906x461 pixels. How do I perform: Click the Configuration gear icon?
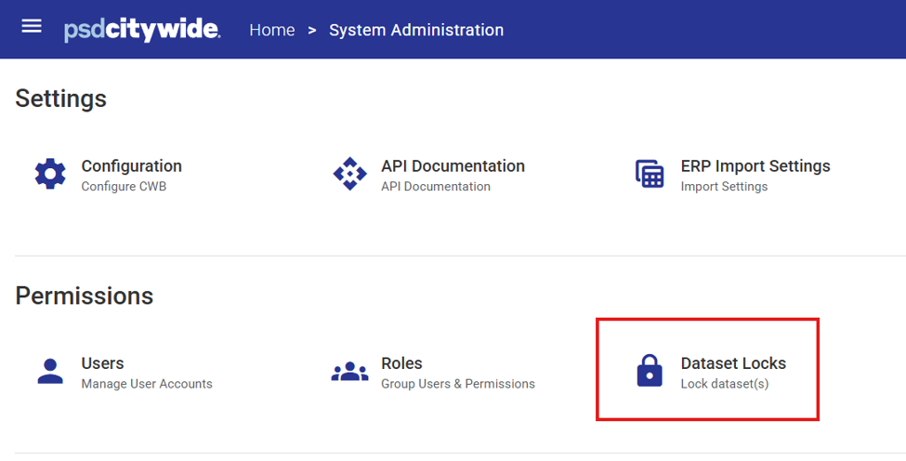[50, 174]
